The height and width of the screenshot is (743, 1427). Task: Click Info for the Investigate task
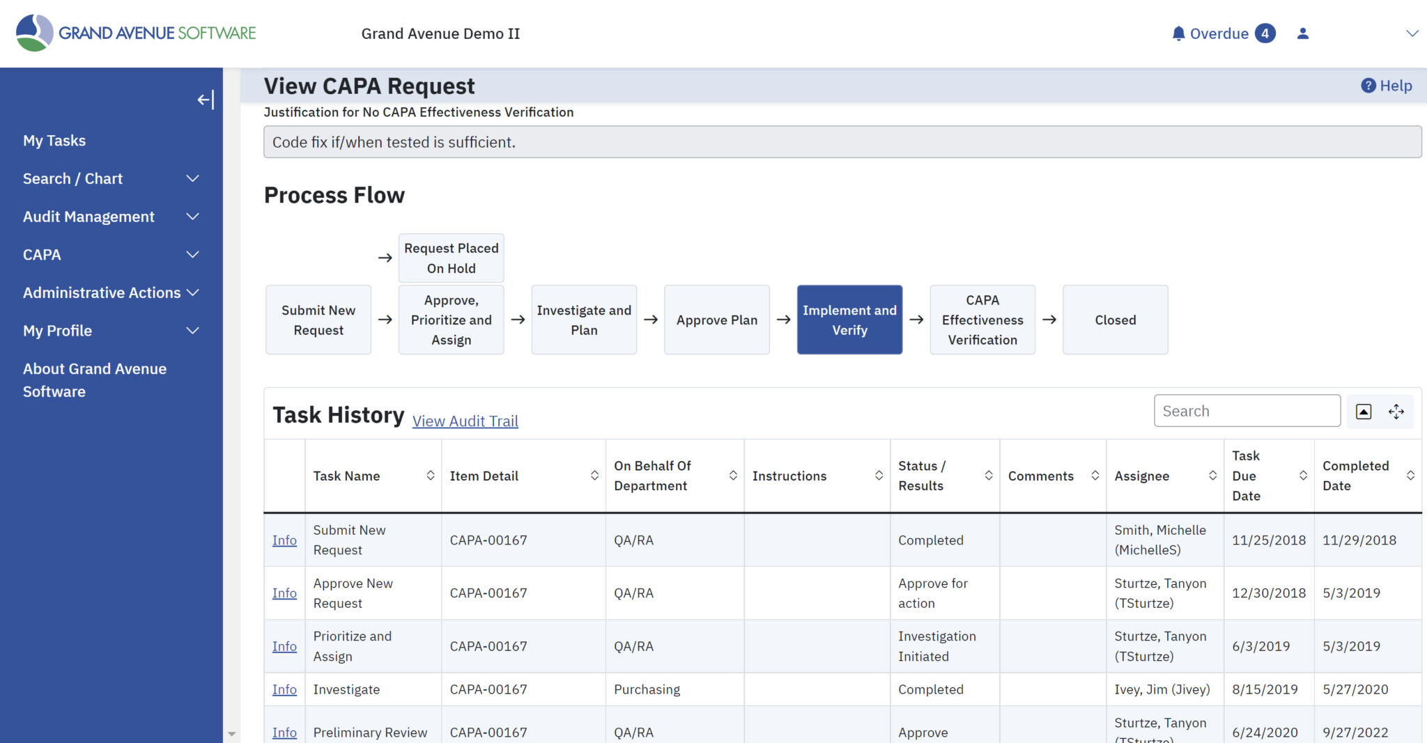pyautogui.click(x=284, y=689)
